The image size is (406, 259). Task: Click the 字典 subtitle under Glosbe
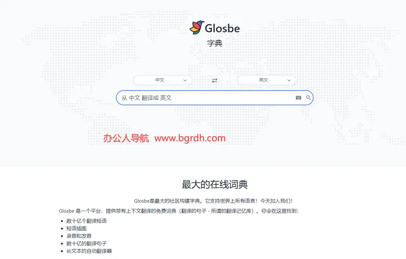(215, 43)
